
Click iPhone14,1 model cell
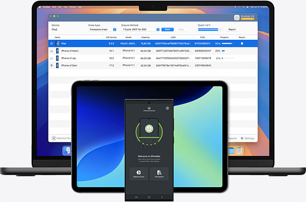click(x=129, y=51)
